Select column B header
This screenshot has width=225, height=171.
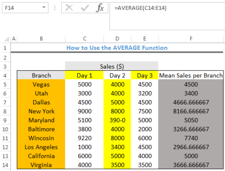coord(41,39)
